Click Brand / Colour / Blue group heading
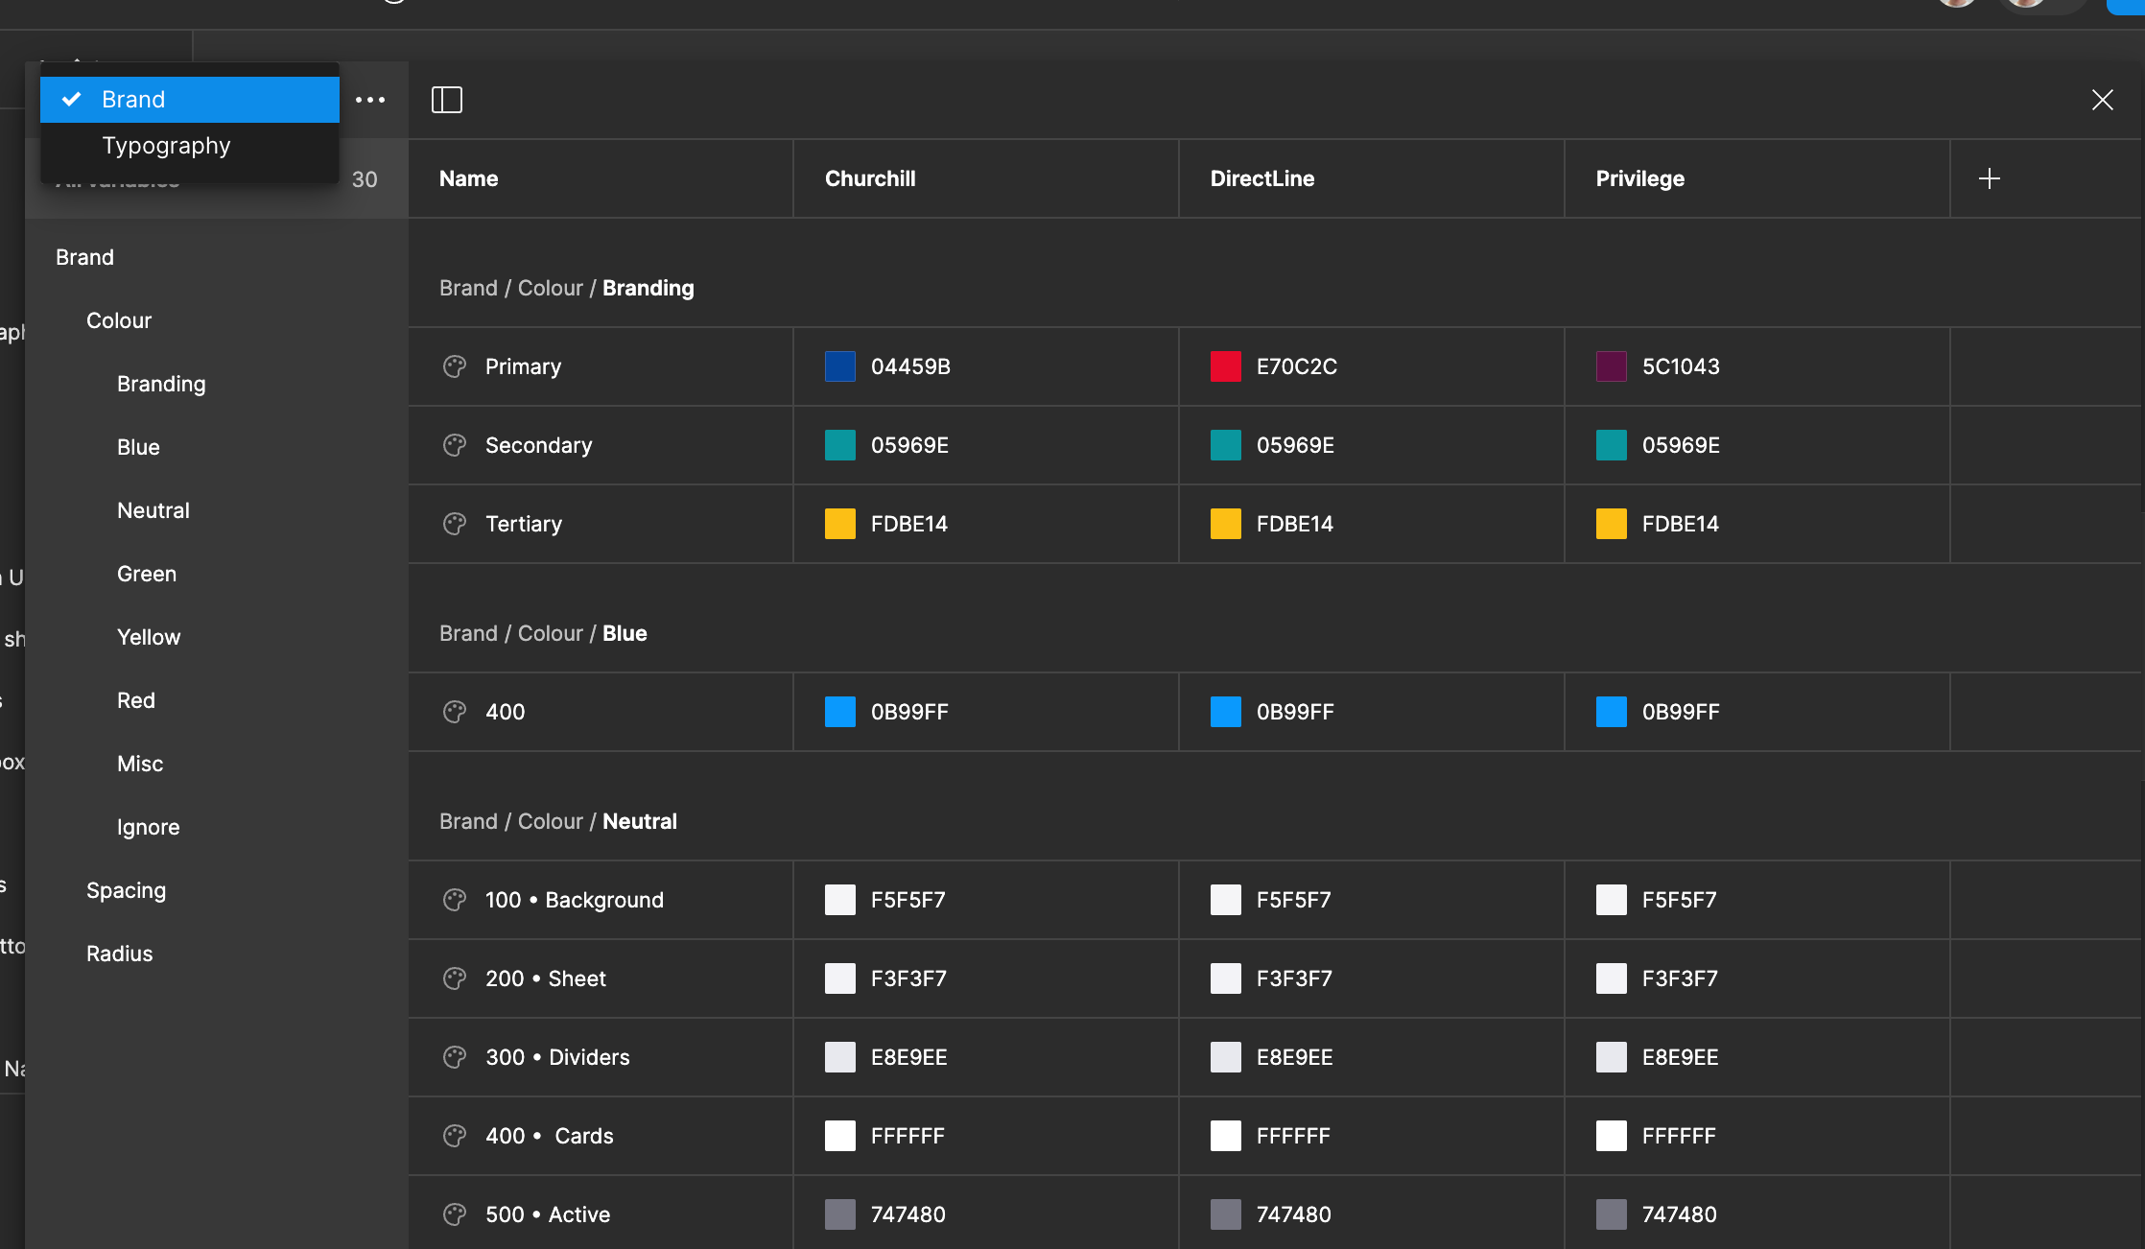 pos(543,633)
